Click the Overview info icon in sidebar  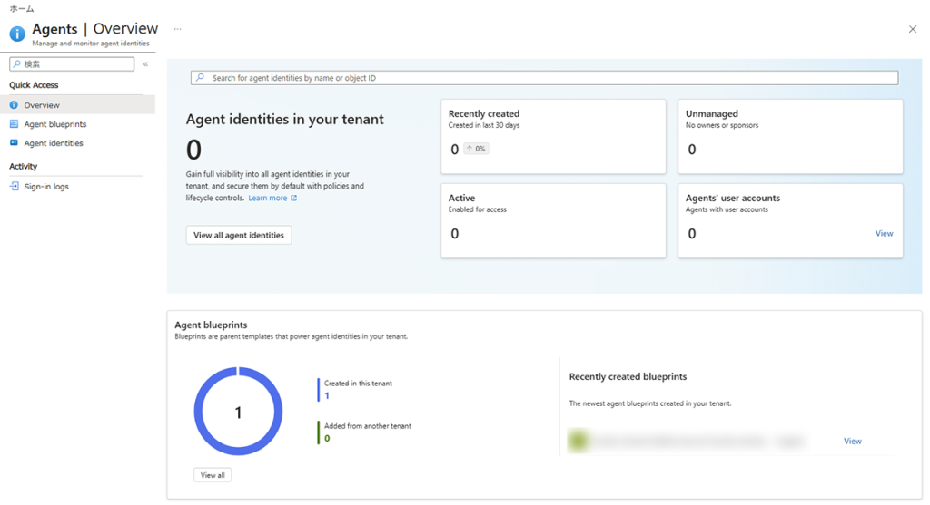click(x=14, y=105)
